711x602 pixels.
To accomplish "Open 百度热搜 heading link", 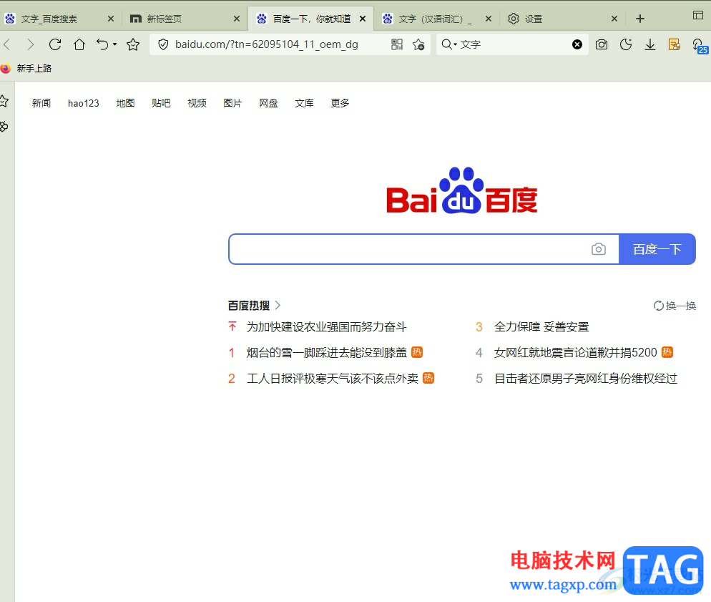I will 249,306.
